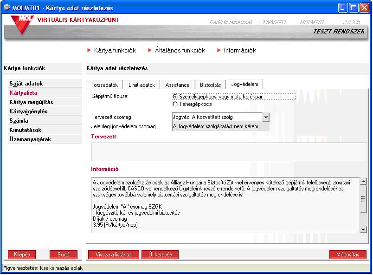This screenshot has height=275, width=373.
Task: Open Kártya megújítás in sidebar
Action: click(x=45, y=102)
